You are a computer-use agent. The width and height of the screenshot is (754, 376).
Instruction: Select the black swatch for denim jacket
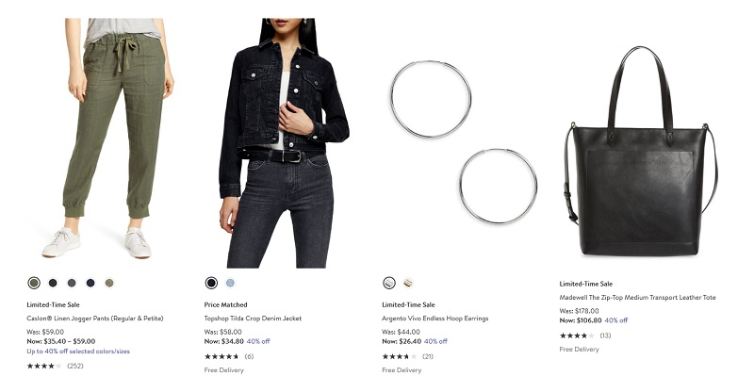(211, 283)
